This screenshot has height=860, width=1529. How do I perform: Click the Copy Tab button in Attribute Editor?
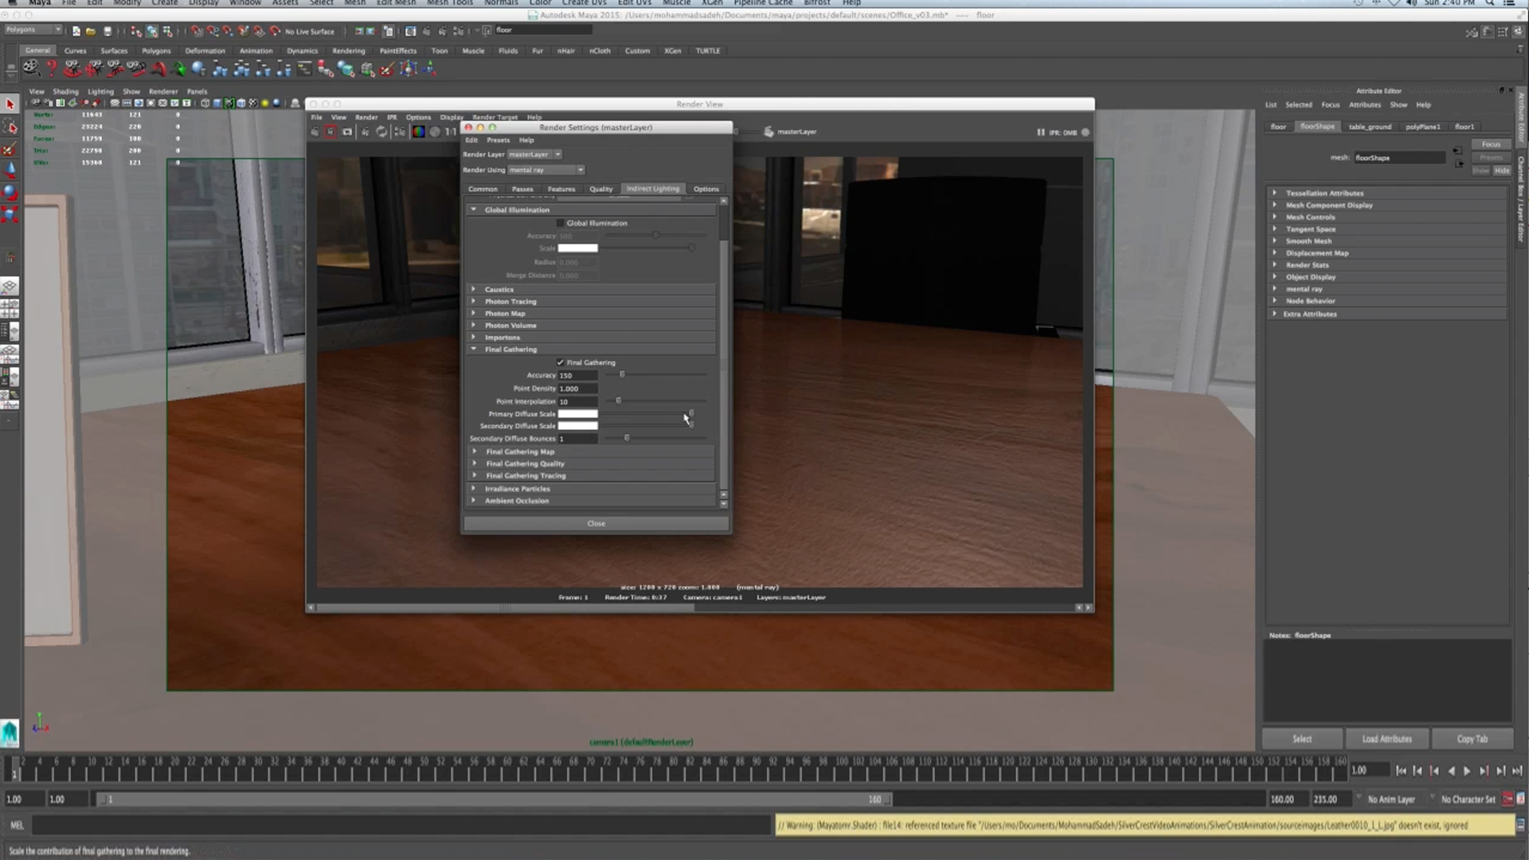pos(1472,739)
